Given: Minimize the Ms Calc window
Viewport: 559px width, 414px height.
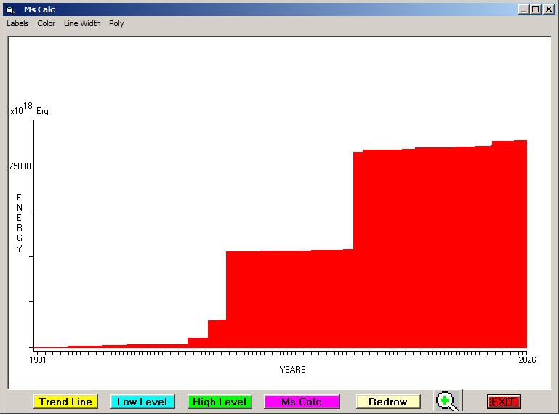Looking at the screenshot, I should (523, 9).
